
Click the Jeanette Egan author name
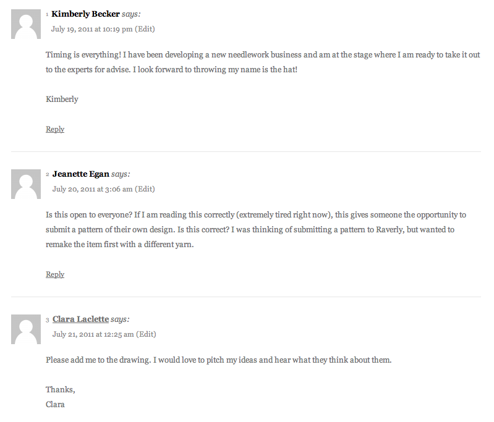click(80, 174)
